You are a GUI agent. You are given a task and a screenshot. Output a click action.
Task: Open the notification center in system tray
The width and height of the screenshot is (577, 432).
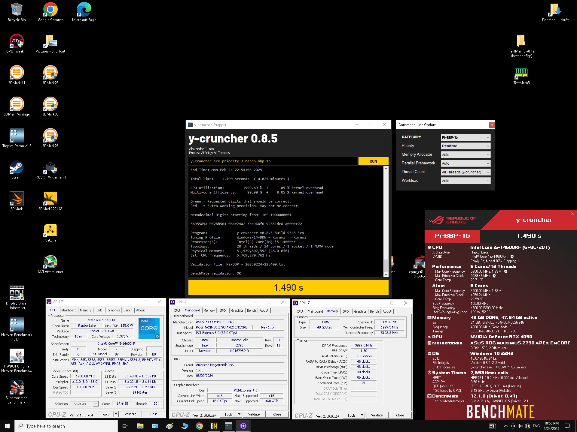(567, 426)
